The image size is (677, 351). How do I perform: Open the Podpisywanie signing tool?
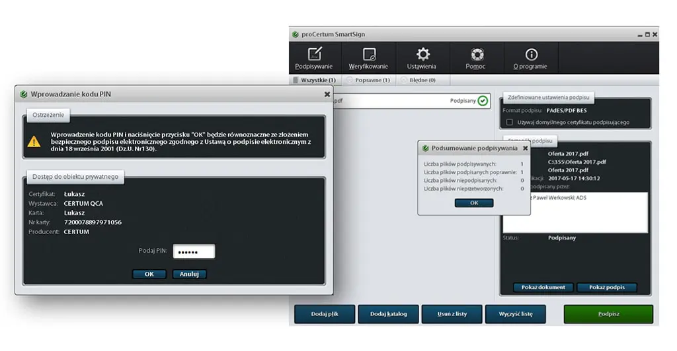click(314, 58)
